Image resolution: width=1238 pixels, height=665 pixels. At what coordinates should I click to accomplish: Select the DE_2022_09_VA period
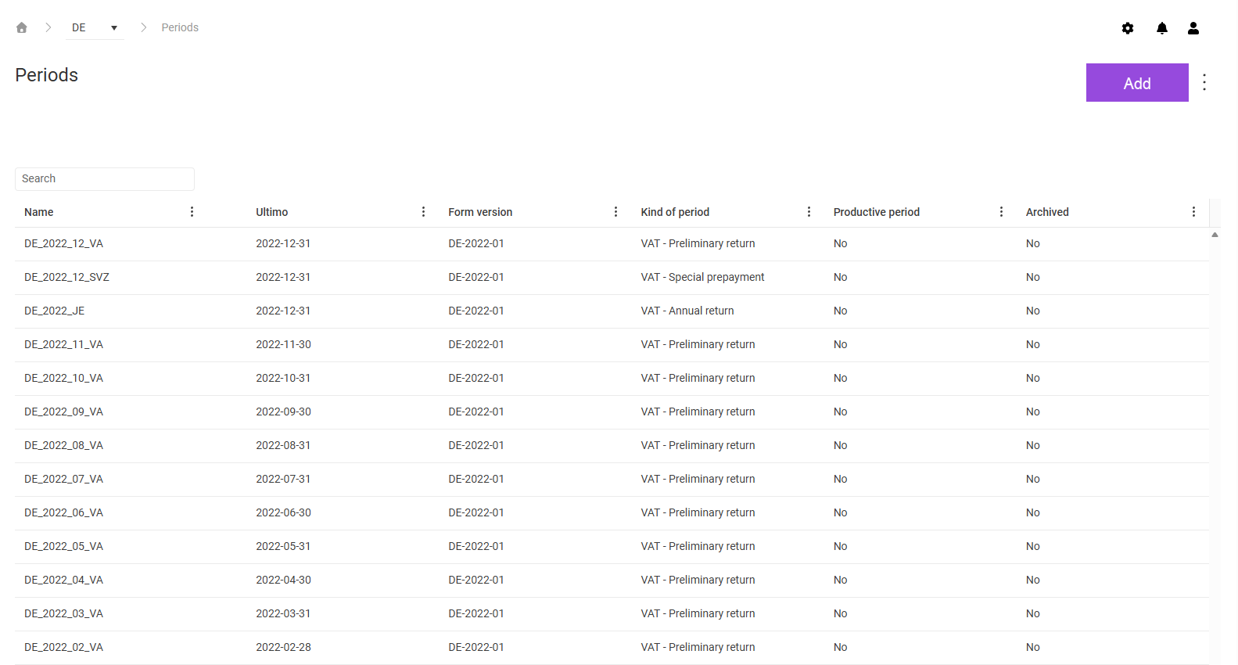(612, 412)
